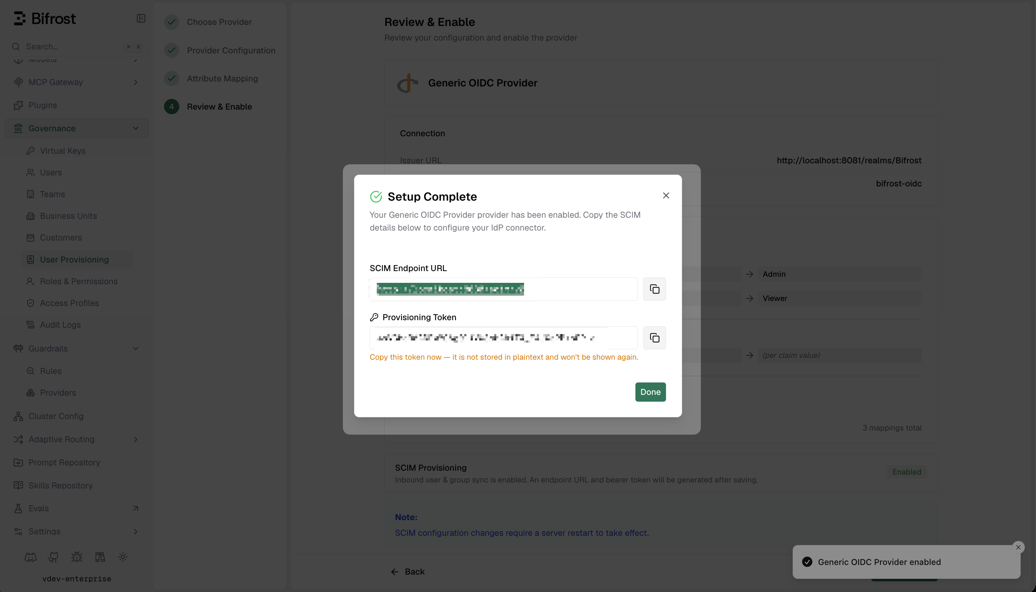Click the SCIM server restart note
1036x592 pixels.
click(x=522, y=533)
